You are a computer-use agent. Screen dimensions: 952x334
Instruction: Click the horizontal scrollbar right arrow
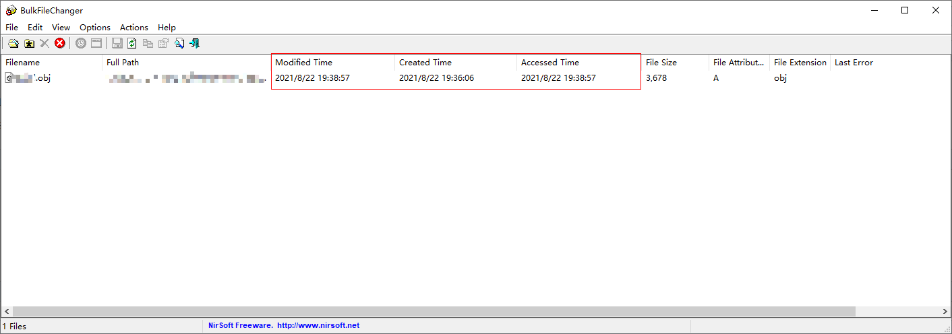click(x=945, y=312)
